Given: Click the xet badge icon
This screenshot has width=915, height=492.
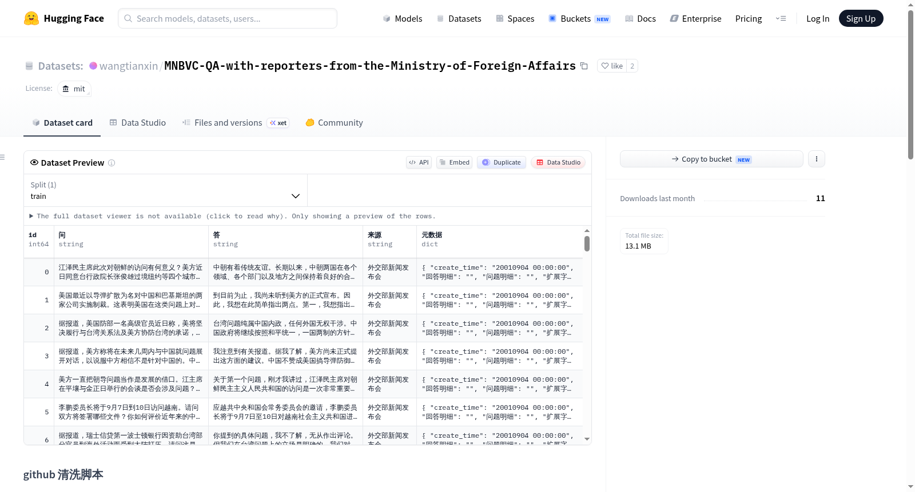Looking at the screenshot, I should (x=278, y=123).
